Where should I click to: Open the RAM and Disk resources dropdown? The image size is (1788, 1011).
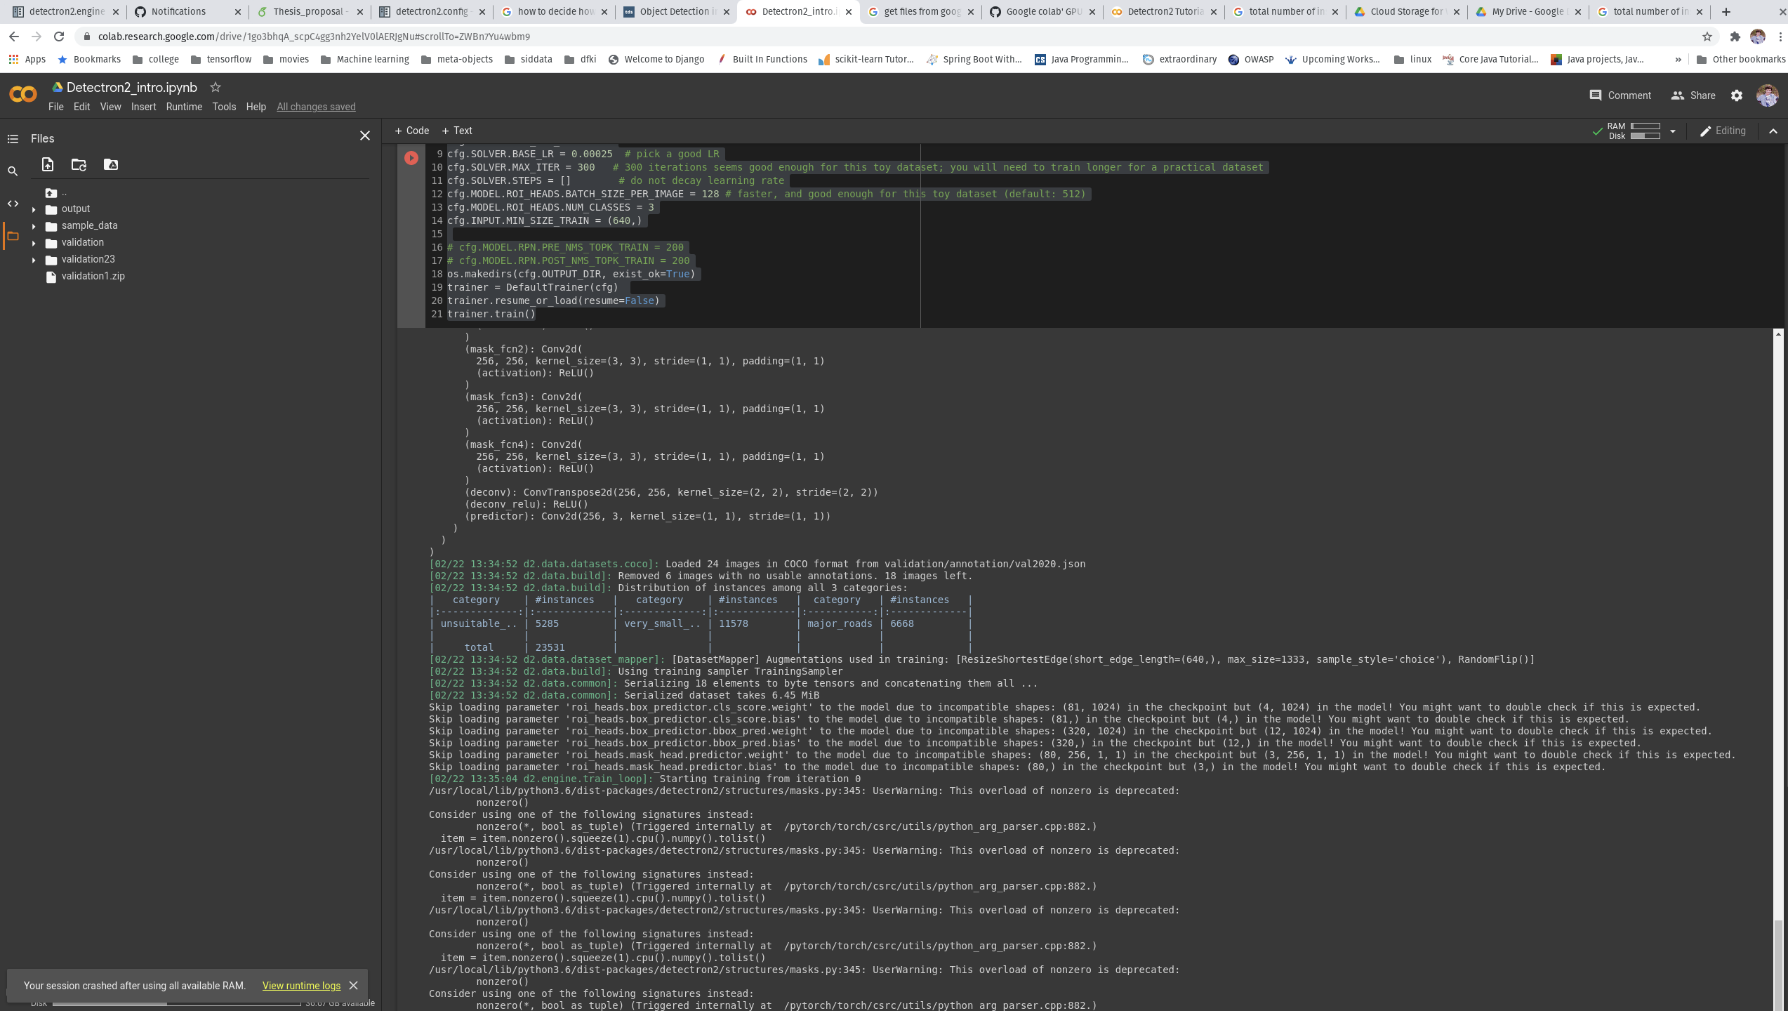pyautogui.click(x=1673, y=131)
